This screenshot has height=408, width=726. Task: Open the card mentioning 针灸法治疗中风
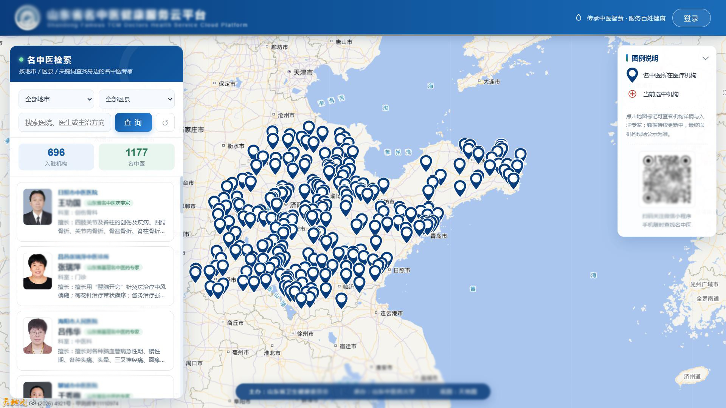pyautogui.click(x=95, y=276)
